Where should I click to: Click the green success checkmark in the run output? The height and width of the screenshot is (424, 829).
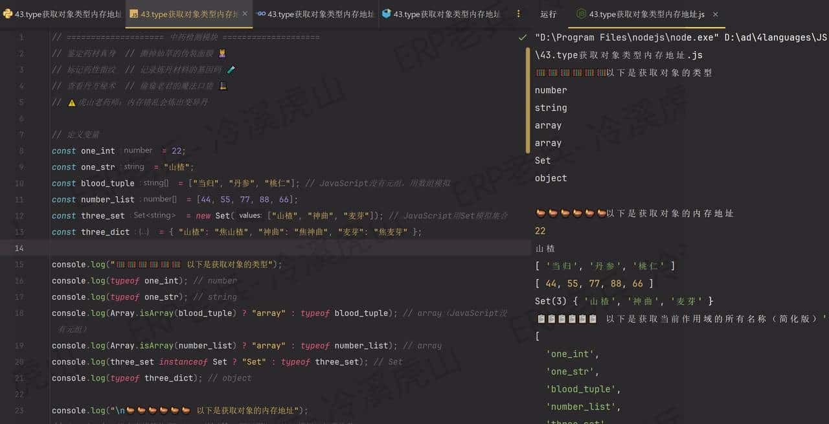523,37
